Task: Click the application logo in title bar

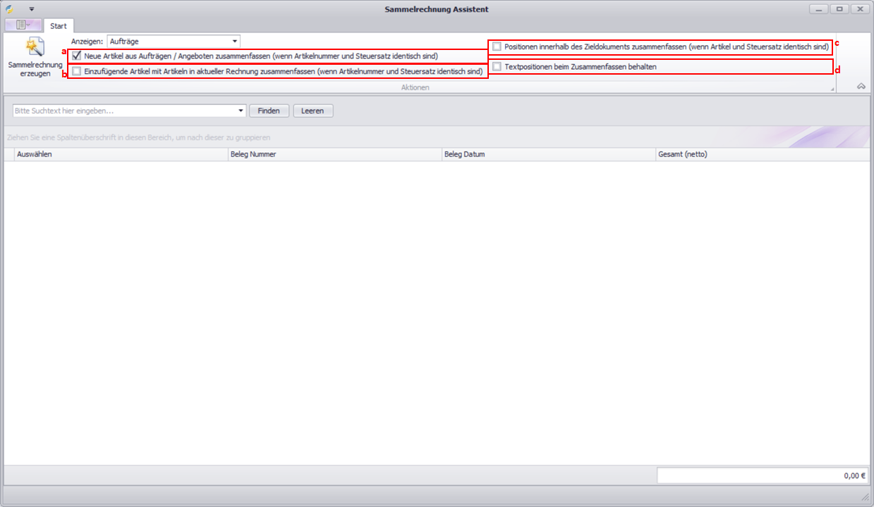Action: (x=10, y=9)
